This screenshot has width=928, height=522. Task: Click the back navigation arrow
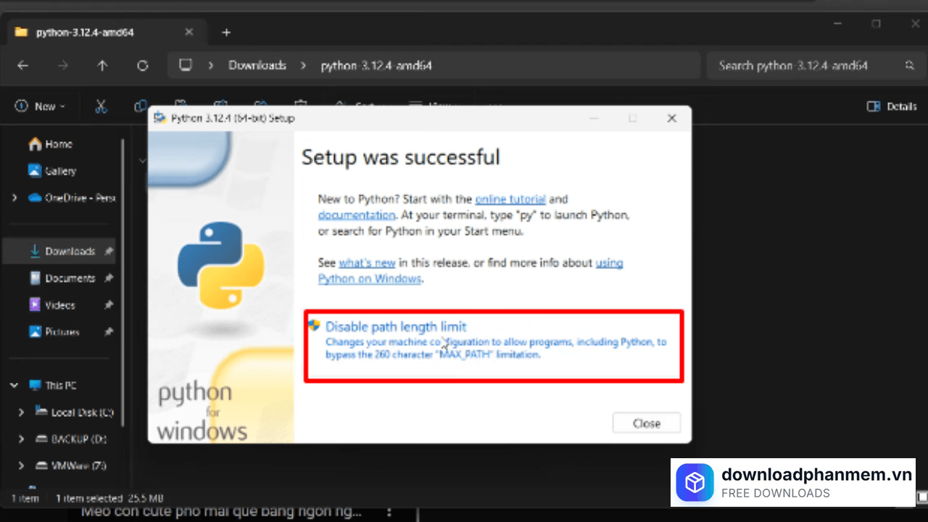(22, 65)
